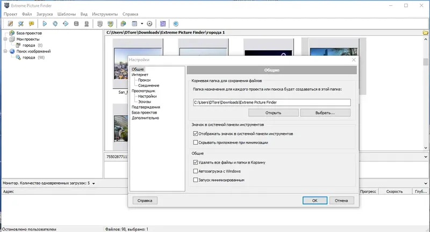This screenshot has height=232, width=430.
Task: Open settings via the wrench toolbar icon
Action: pos(21,24)
